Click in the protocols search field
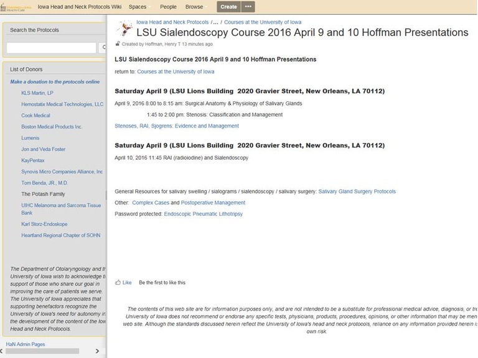Viewport: 478px width, 358px height. point(51,48)
